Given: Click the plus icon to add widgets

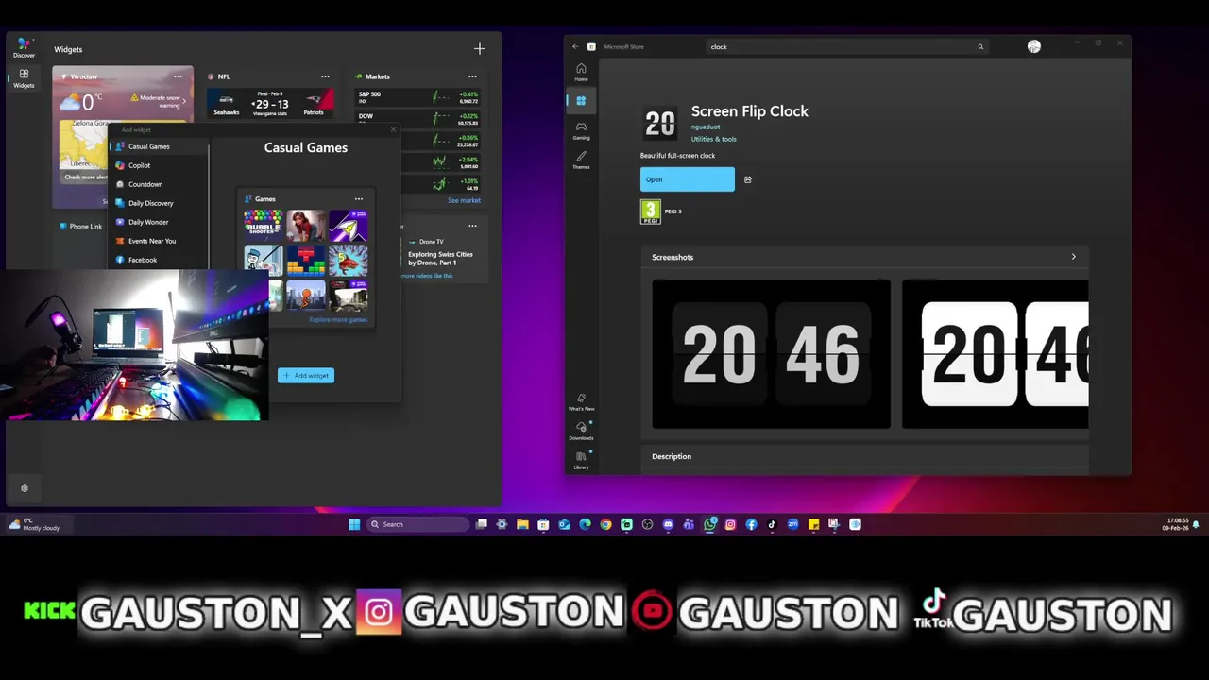Looking at the screenshot, I should click(x=480, y=48).
